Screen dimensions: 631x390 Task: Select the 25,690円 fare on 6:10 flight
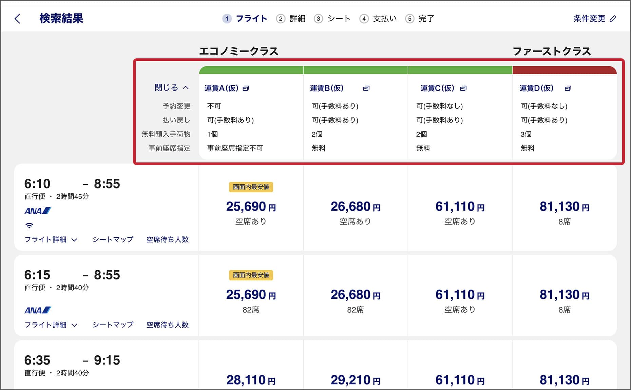click(251, 207)
